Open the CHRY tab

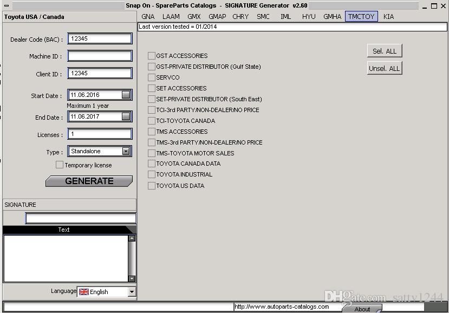[x=240, y=17]
